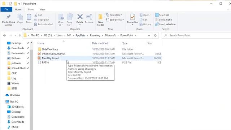This screenshot has width=231, height=130.
Task: Select OneDrive in navigation pane
Action: [x=15, y=95]
